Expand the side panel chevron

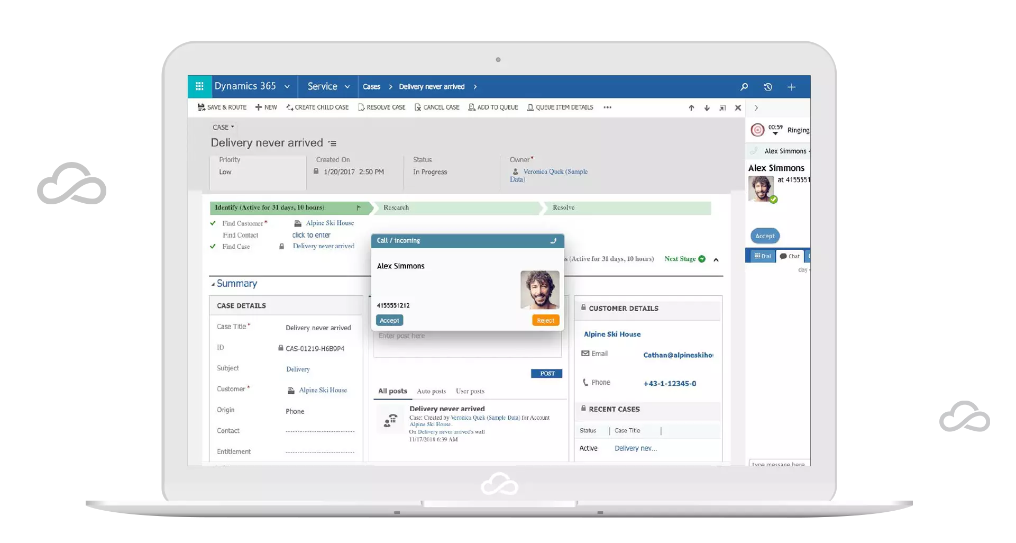tap(756, 108)
